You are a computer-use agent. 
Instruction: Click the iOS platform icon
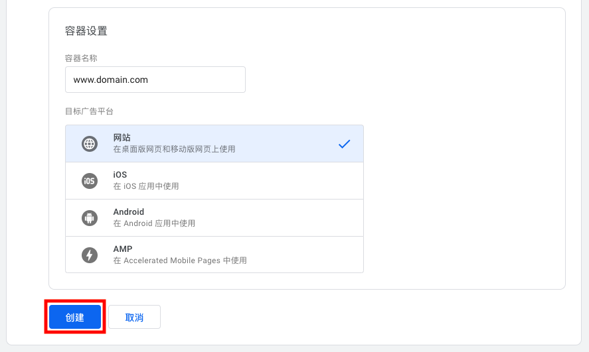(x=90, y=181)
